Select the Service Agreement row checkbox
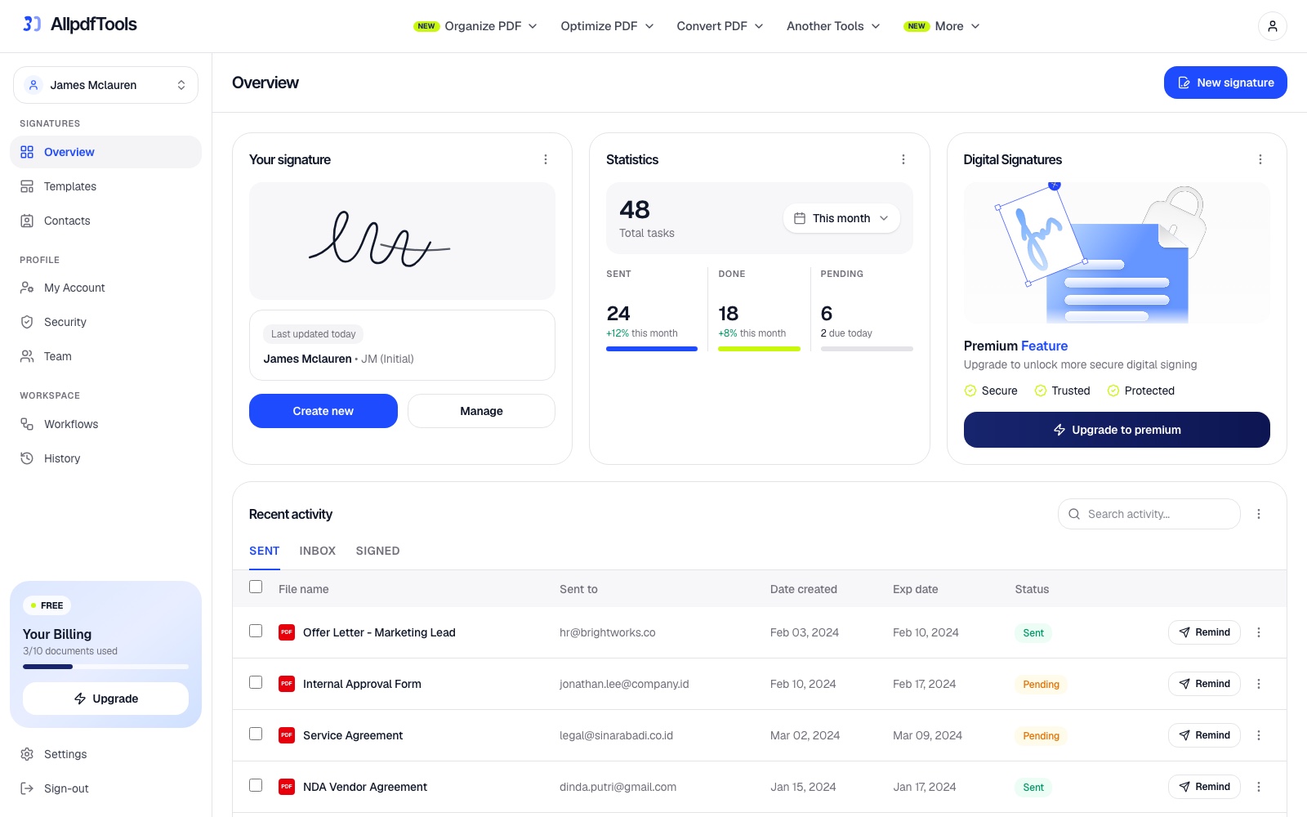Image resolution: width=1307 pixels, height=817 pixels. click(256, 734)
